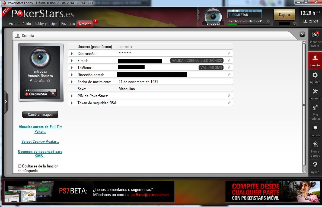Minimize the PokerStars Lobby window
Screen dimensions: 322x207
pyautogui.click(x=299, y=2)
